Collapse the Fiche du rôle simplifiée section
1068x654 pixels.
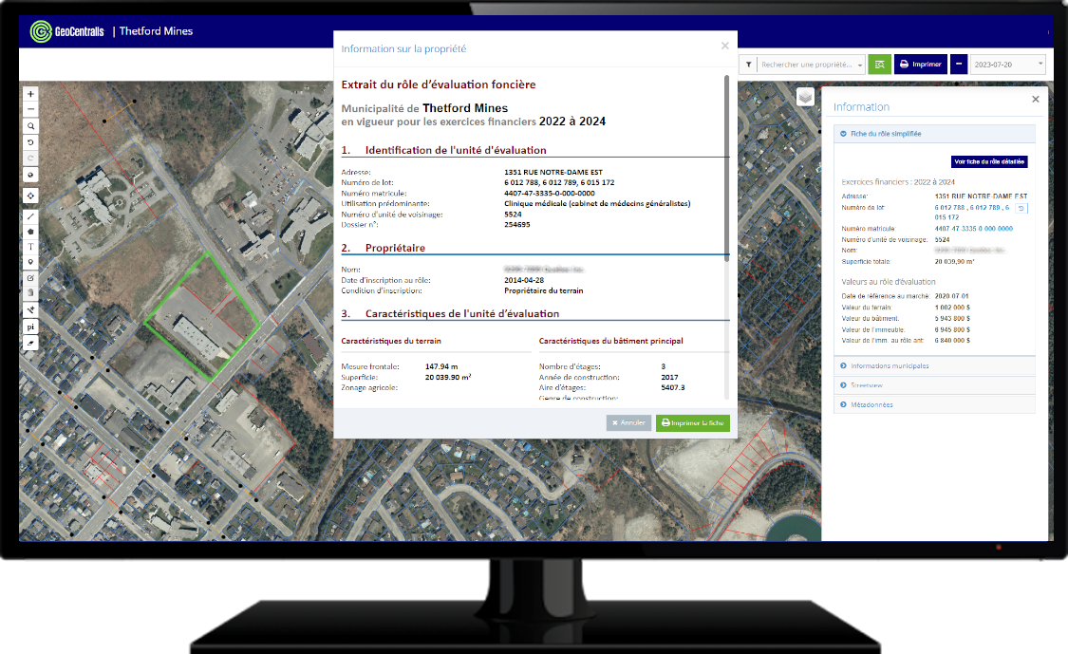point(934,134)
